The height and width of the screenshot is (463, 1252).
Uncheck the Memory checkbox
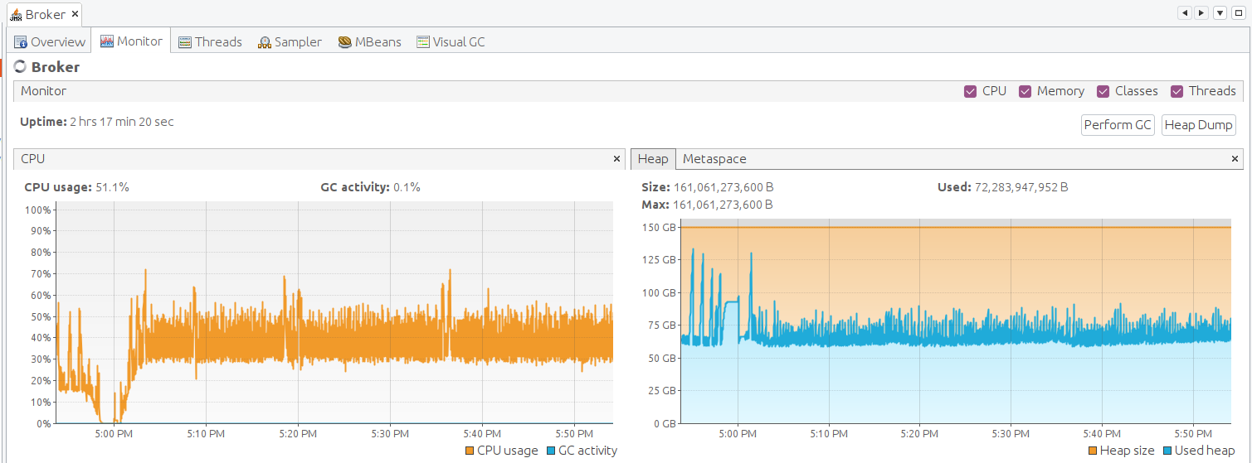(1025, 91)
